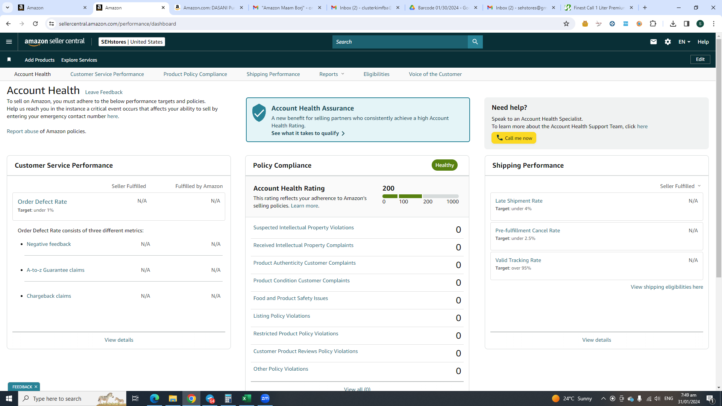Open the hamburger navigation menu

tap(9, 42)
